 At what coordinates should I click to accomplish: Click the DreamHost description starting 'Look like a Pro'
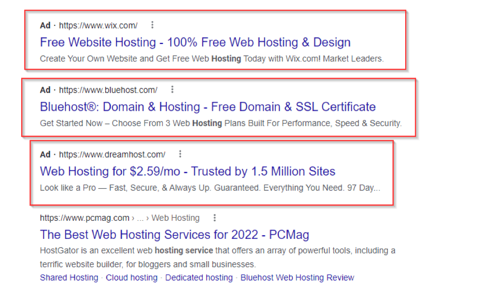210,188
